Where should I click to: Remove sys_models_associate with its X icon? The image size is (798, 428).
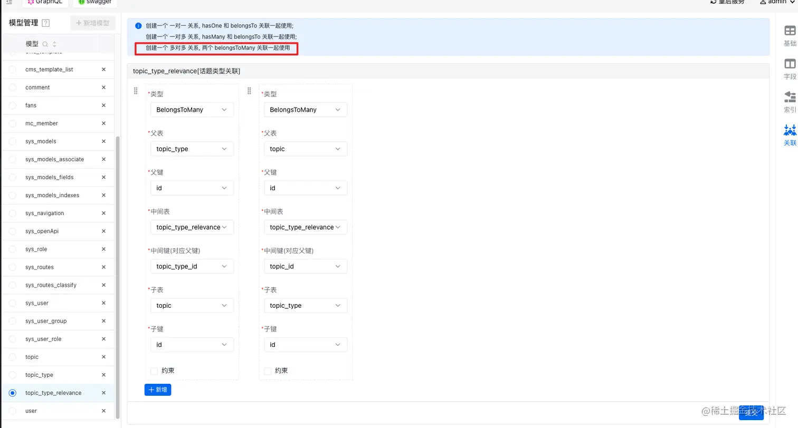tap(103, 159)
